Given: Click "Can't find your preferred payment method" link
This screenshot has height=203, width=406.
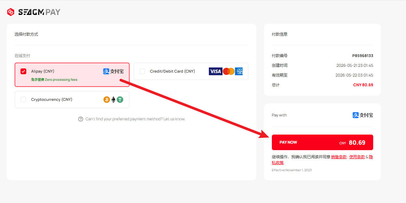Looking at the screenshot, I should (x=135, y=119).
